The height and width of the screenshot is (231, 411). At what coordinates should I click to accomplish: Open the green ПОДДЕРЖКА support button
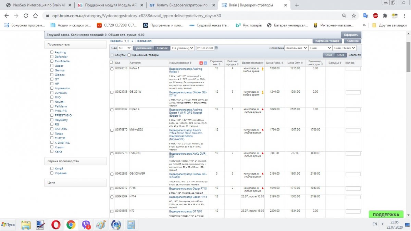point(386,215)
